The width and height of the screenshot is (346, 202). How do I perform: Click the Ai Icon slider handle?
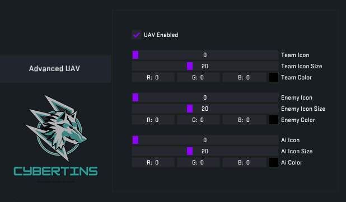(135, 140)
